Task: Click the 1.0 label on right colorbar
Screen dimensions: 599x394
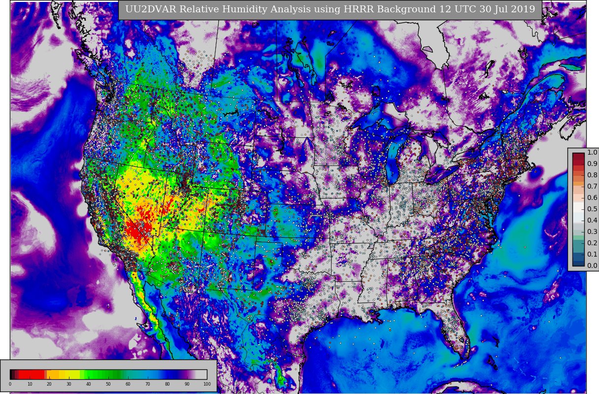Action: pyautogui.click(x=592, y=152)
